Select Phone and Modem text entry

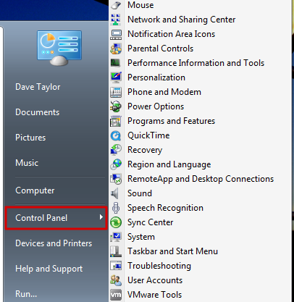click(x=164, y=92)
